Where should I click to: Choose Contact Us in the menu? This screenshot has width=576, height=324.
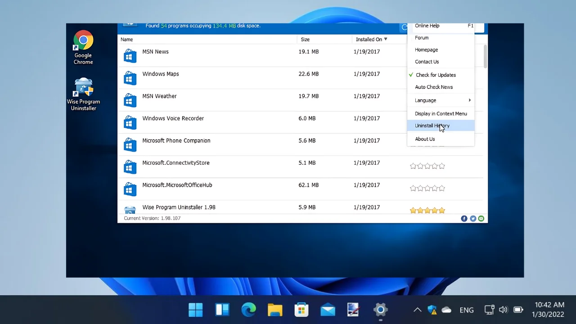[x=441, y=62]
